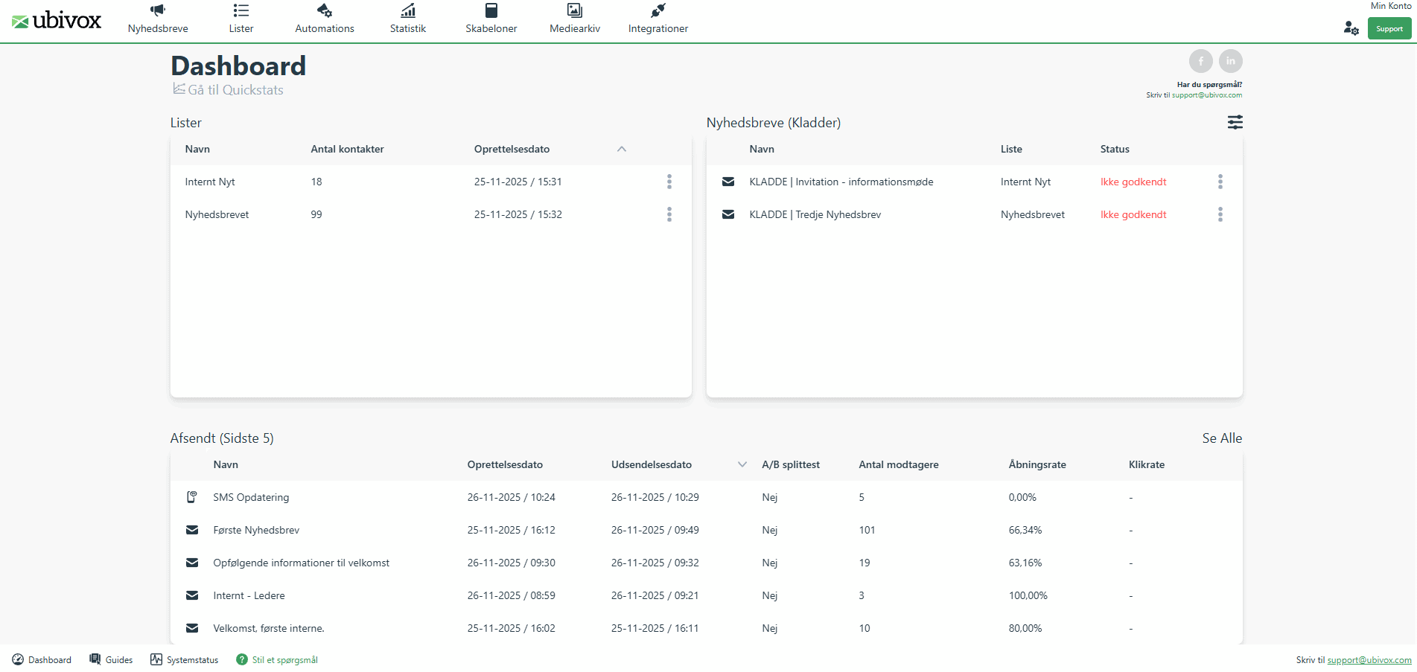Click the Systemstatus icon in the footer
Screen dimensions: 1417x672
[x=156, y=659]
